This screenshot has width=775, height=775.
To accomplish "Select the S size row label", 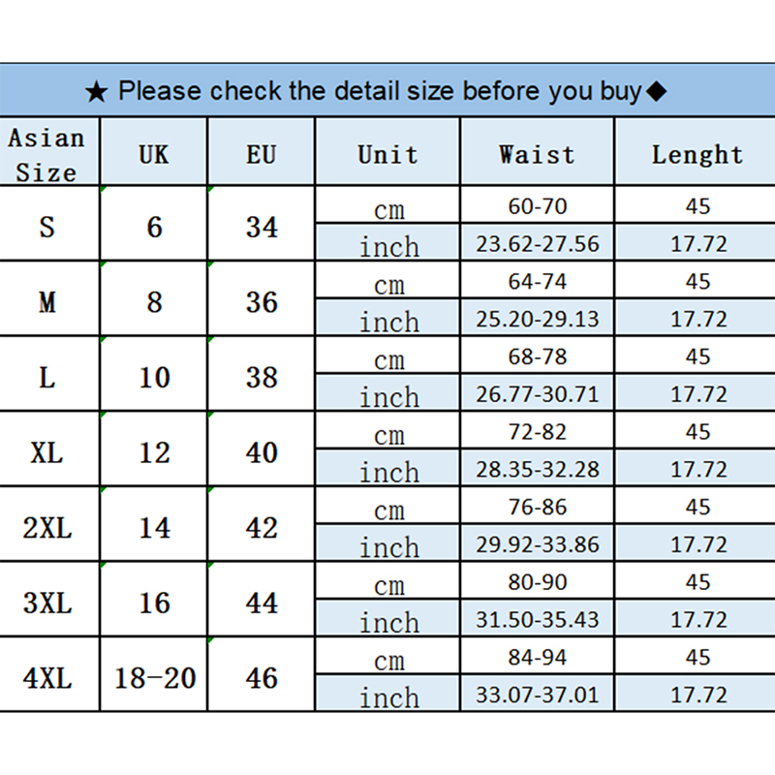I will tap(46, 227).
